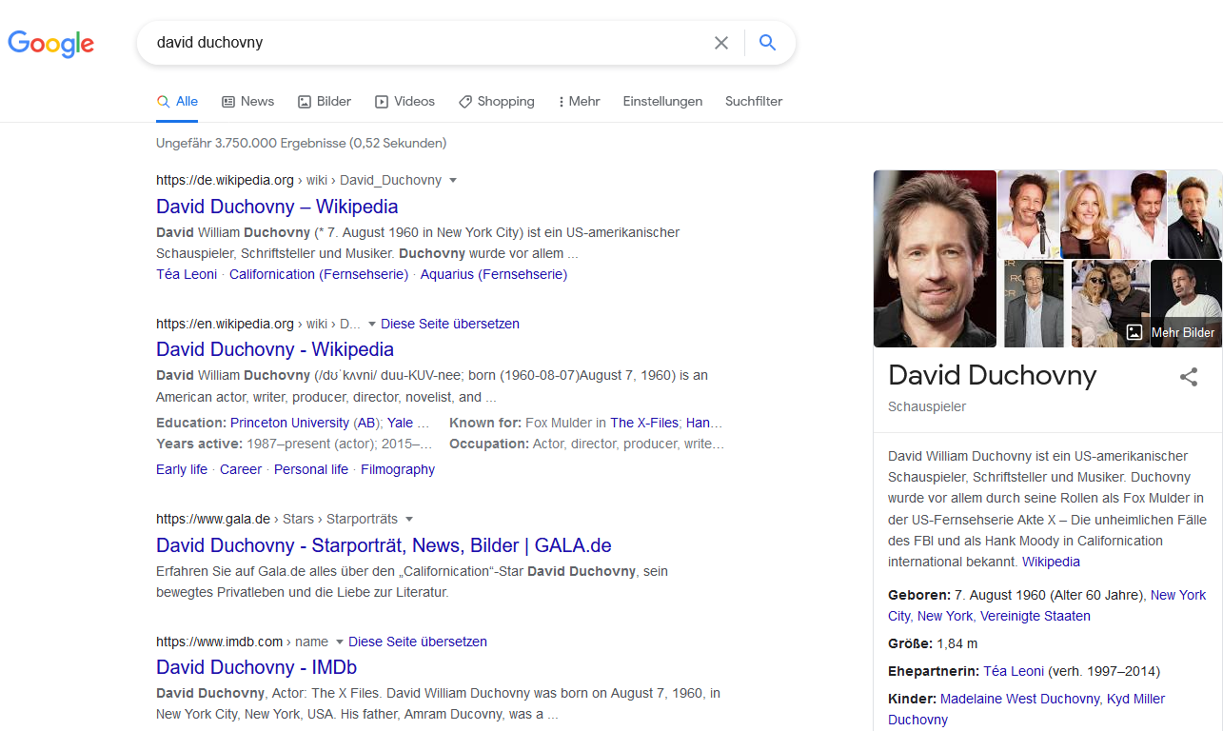Translate the IMDb result page
Screen dimensions: 1223x731
pyautogui.click(x=418, y=642)
